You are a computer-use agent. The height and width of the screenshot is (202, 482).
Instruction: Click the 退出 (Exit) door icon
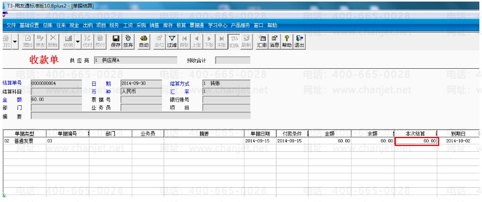click(x=299, y=41)
